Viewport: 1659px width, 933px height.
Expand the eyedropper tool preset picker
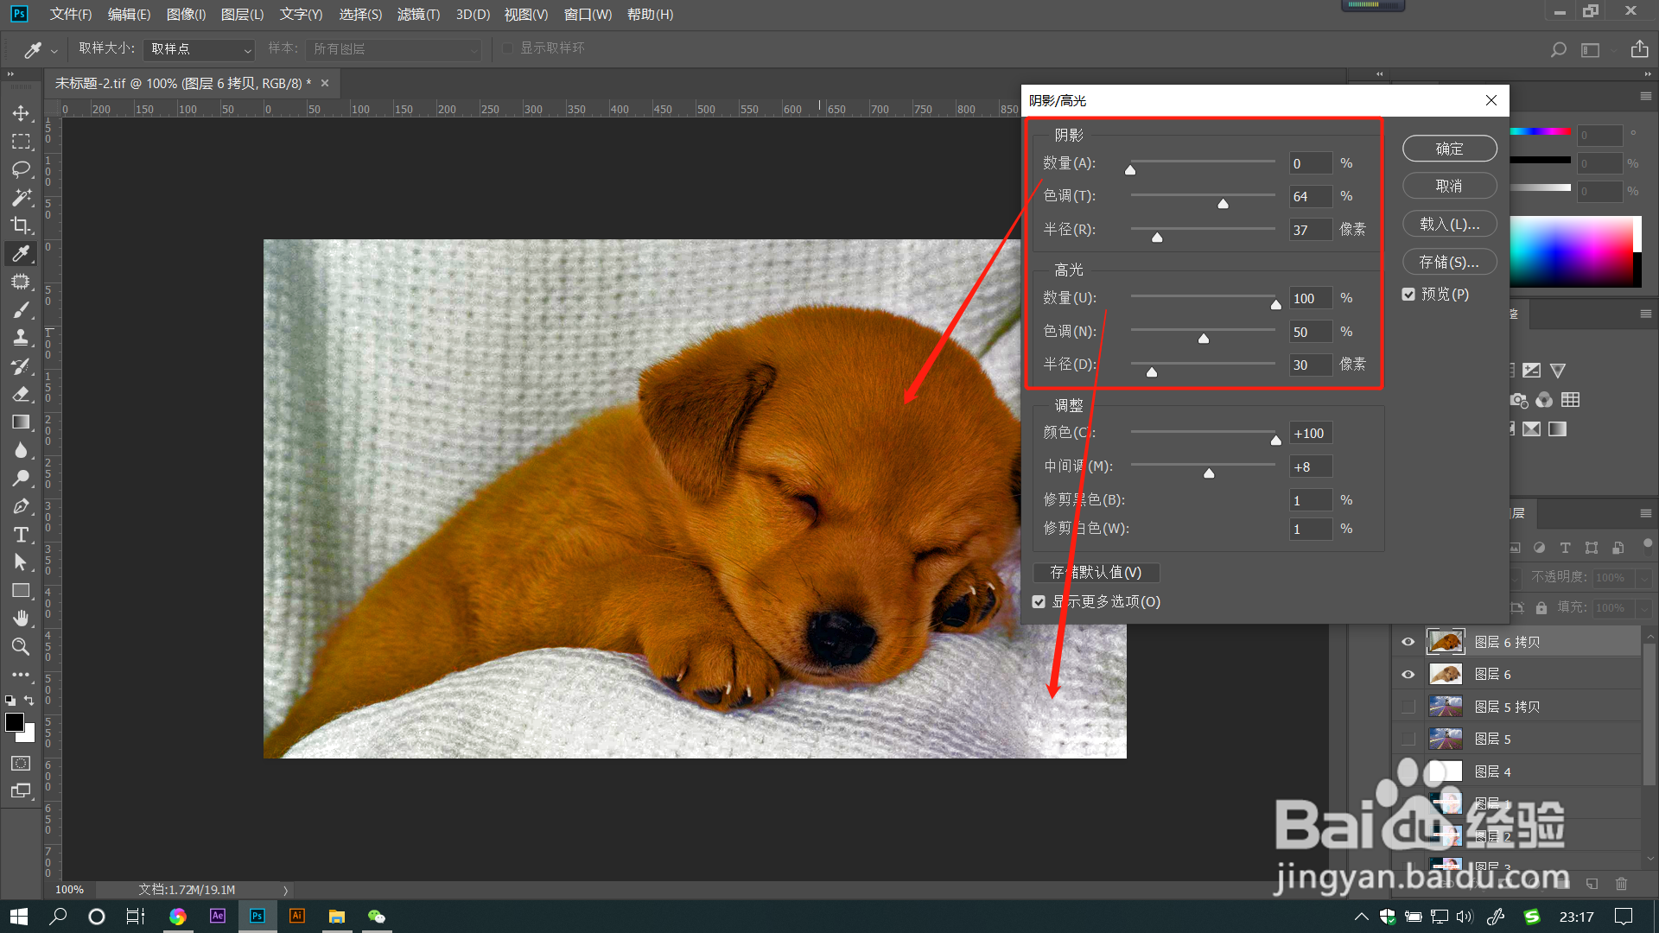point(54,50)
